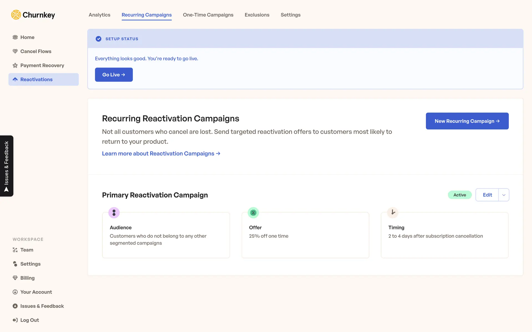The image size is (532, 332).
Task: Switch to the Analytics tab
Action: coord(99,15)
